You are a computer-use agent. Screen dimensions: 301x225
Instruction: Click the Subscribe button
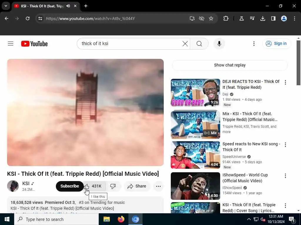click(70, 186)
